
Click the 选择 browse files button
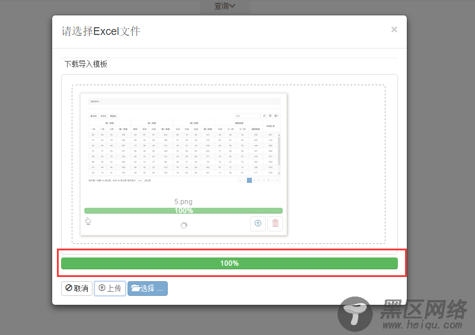[x=148, y=288]
